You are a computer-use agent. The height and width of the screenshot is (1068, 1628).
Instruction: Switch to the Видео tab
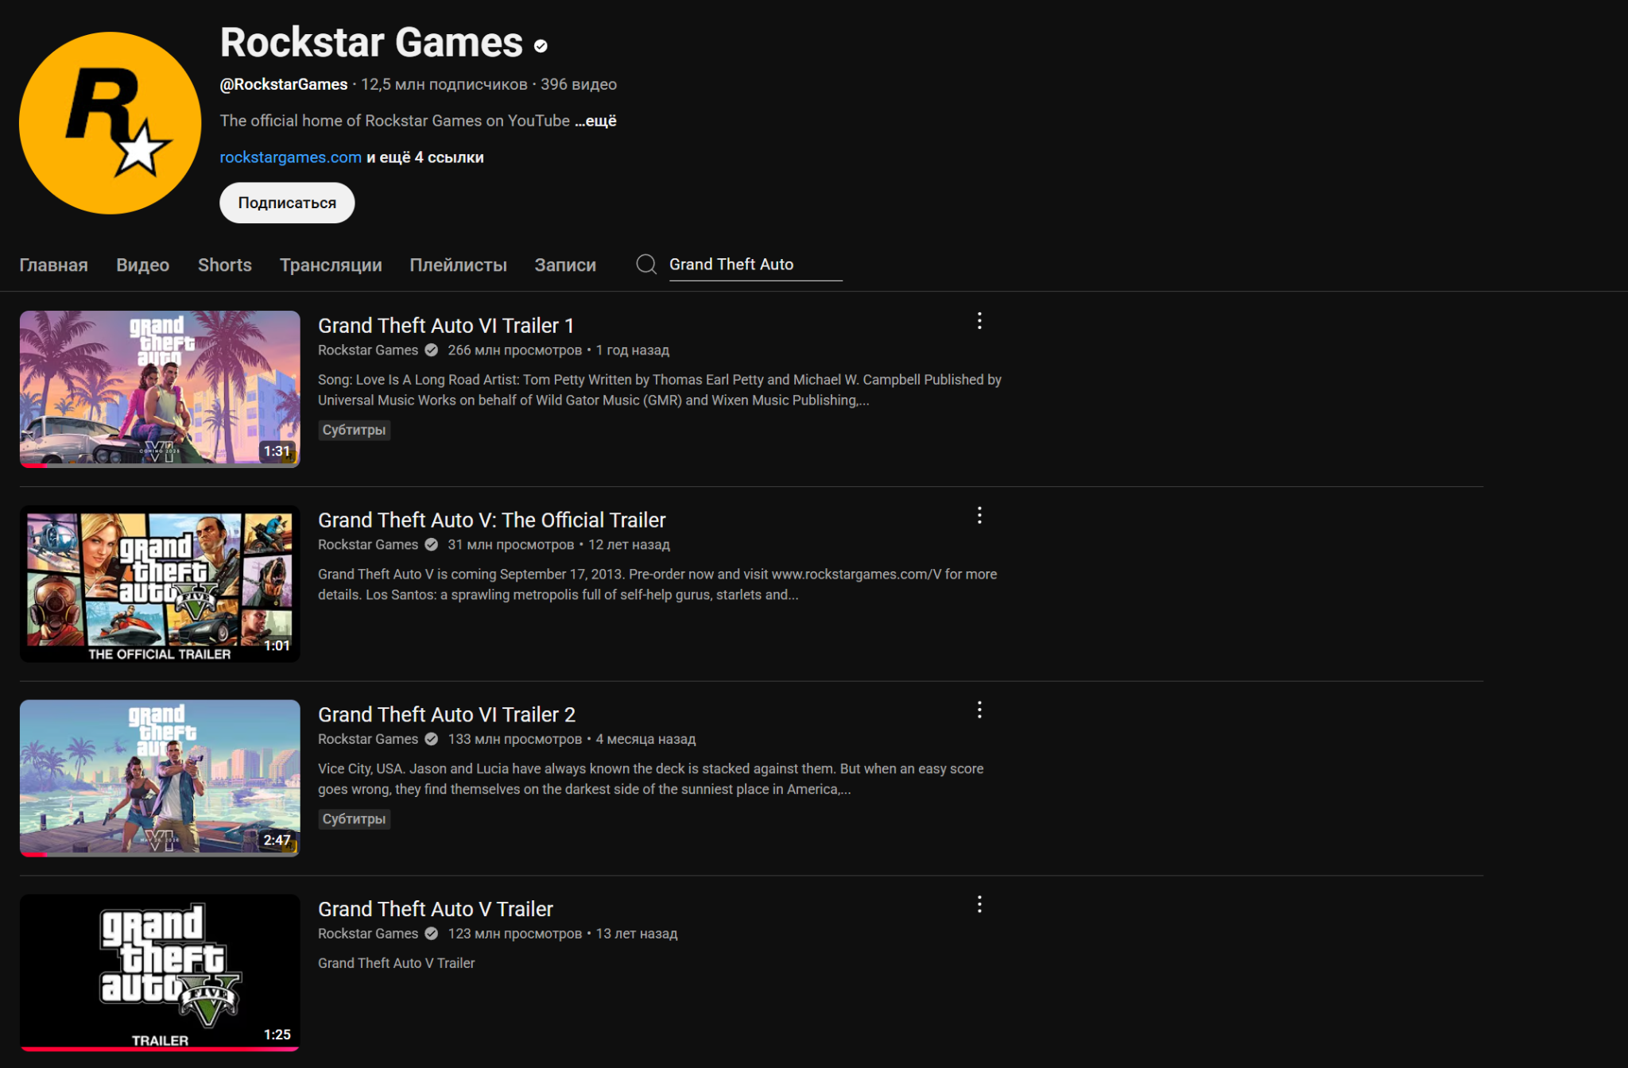pos(142,265)
